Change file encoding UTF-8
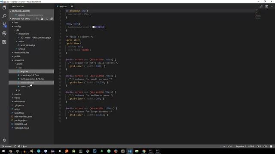Viewport: 275px width, 154px height. pos(251,146)
